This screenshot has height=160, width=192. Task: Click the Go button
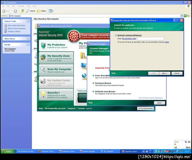[187, 16]
